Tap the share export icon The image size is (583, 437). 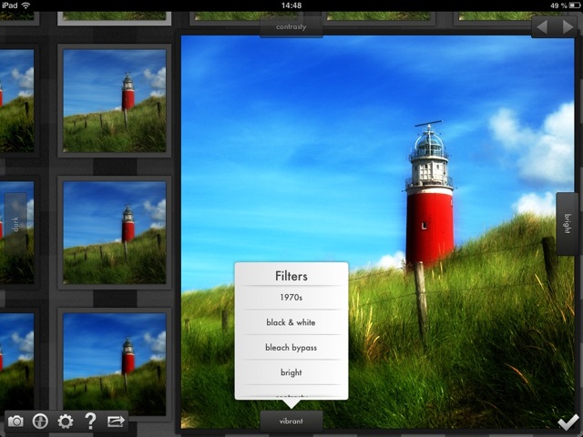[116, 422]
